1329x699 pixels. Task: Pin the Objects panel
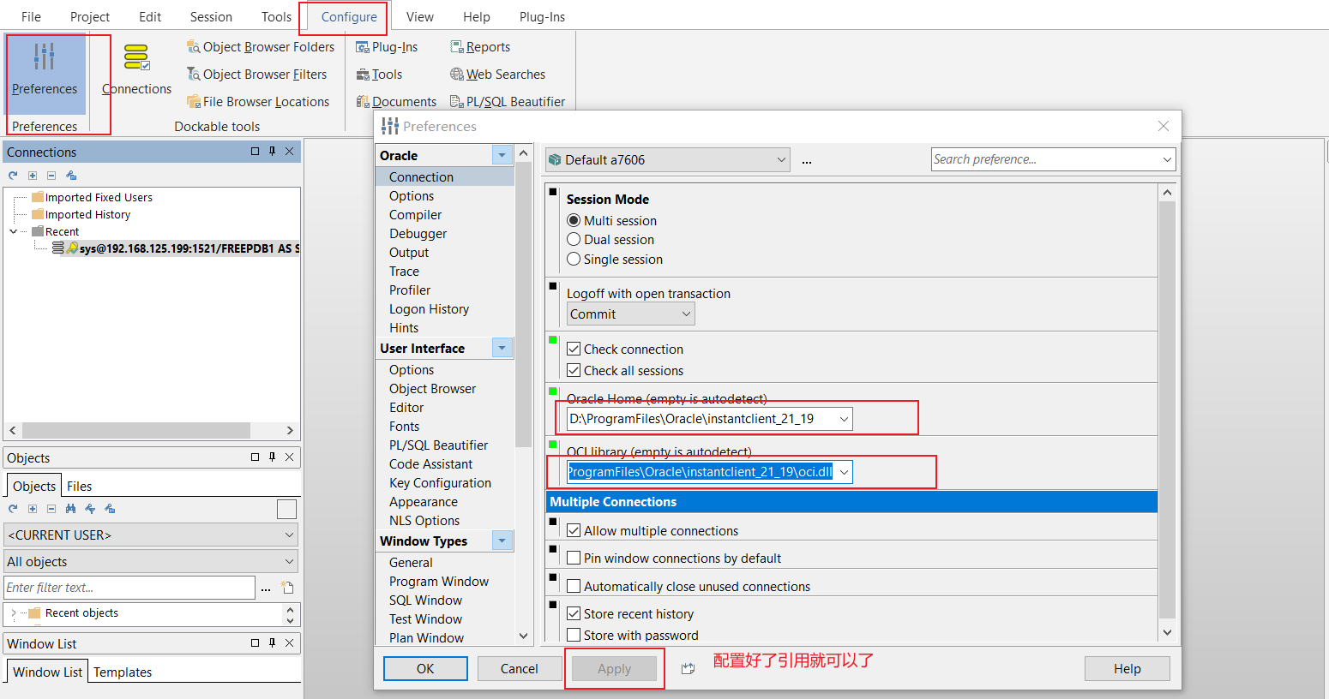[272, 457]
